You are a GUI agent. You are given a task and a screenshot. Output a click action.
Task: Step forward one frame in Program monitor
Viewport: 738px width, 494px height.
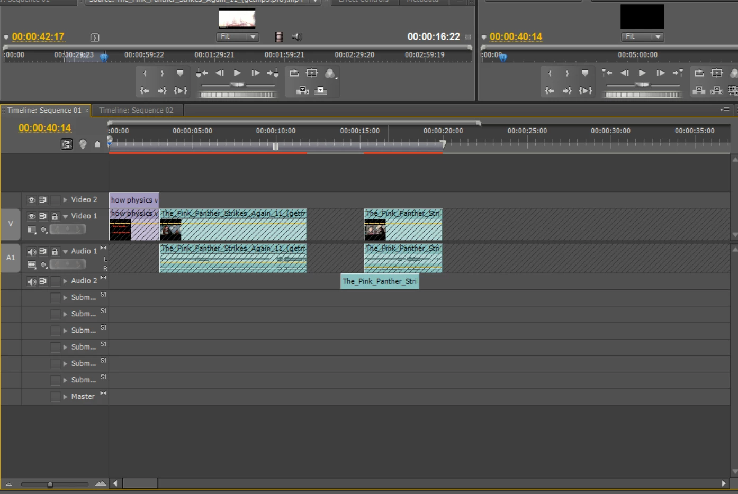[660, 73]
